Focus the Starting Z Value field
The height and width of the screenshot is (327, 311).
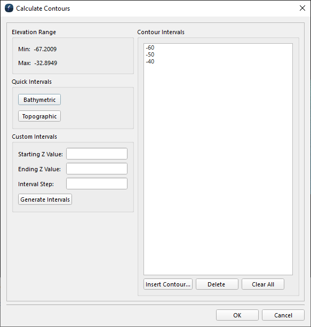click(x=97, y=154)
